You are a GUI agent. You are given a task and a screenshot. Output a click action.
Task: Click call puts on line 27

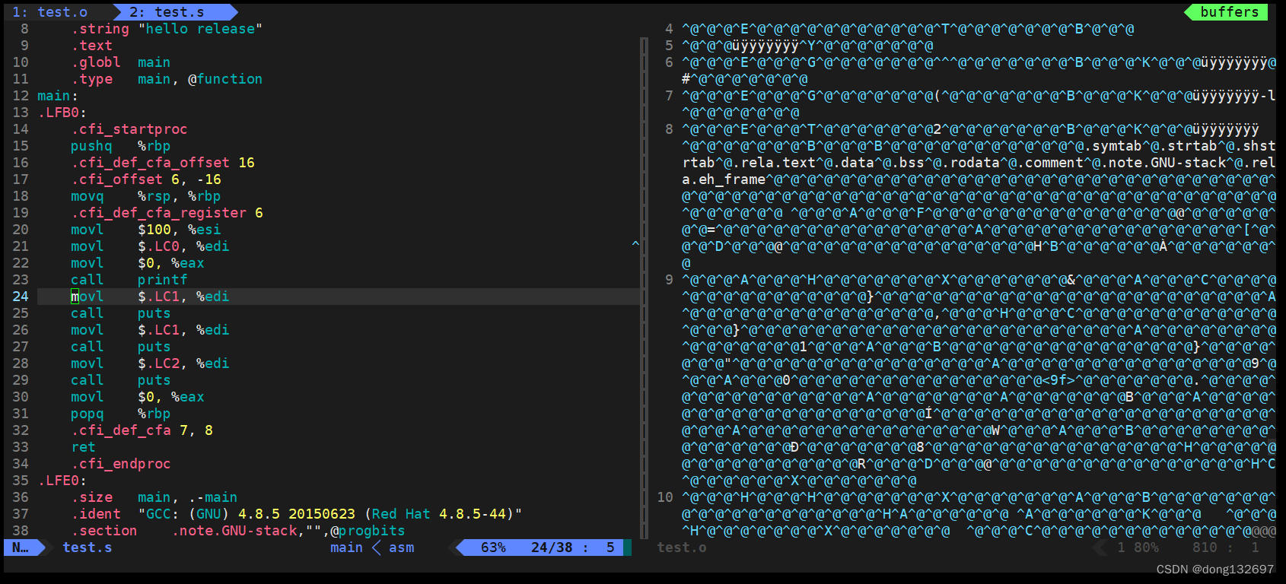[121, 347]
